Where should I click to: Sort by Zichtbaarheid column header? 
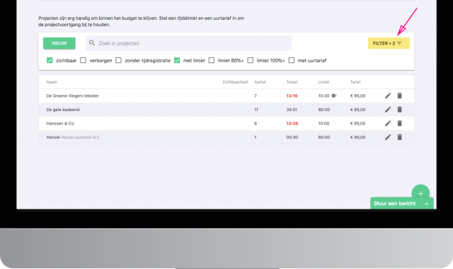pyautogui.click(x=235, y=82)
